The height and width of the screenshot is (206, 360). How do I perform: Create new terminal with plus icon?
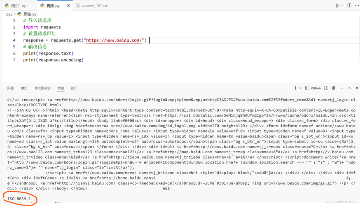click(x=295, y=88)
